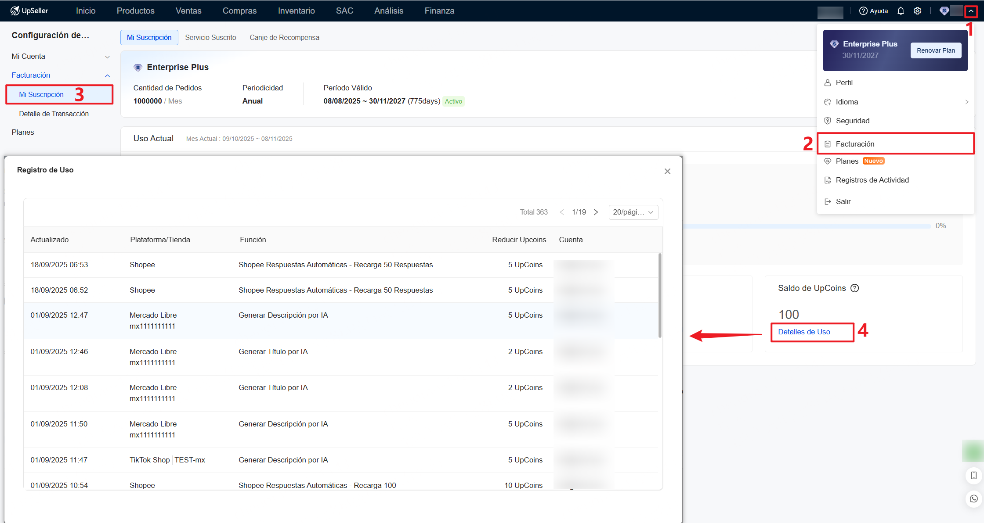Expand the Idioma submenu arrow
The image size is (984, 523).
click(967, 101)
